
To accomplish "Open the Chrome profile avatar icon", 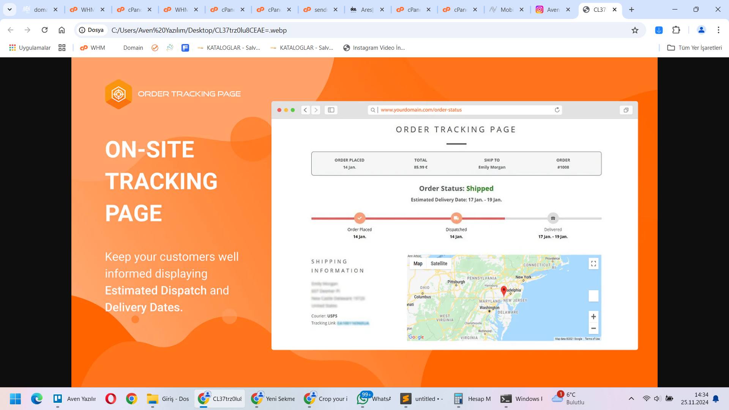I will (x=701, y=30).
